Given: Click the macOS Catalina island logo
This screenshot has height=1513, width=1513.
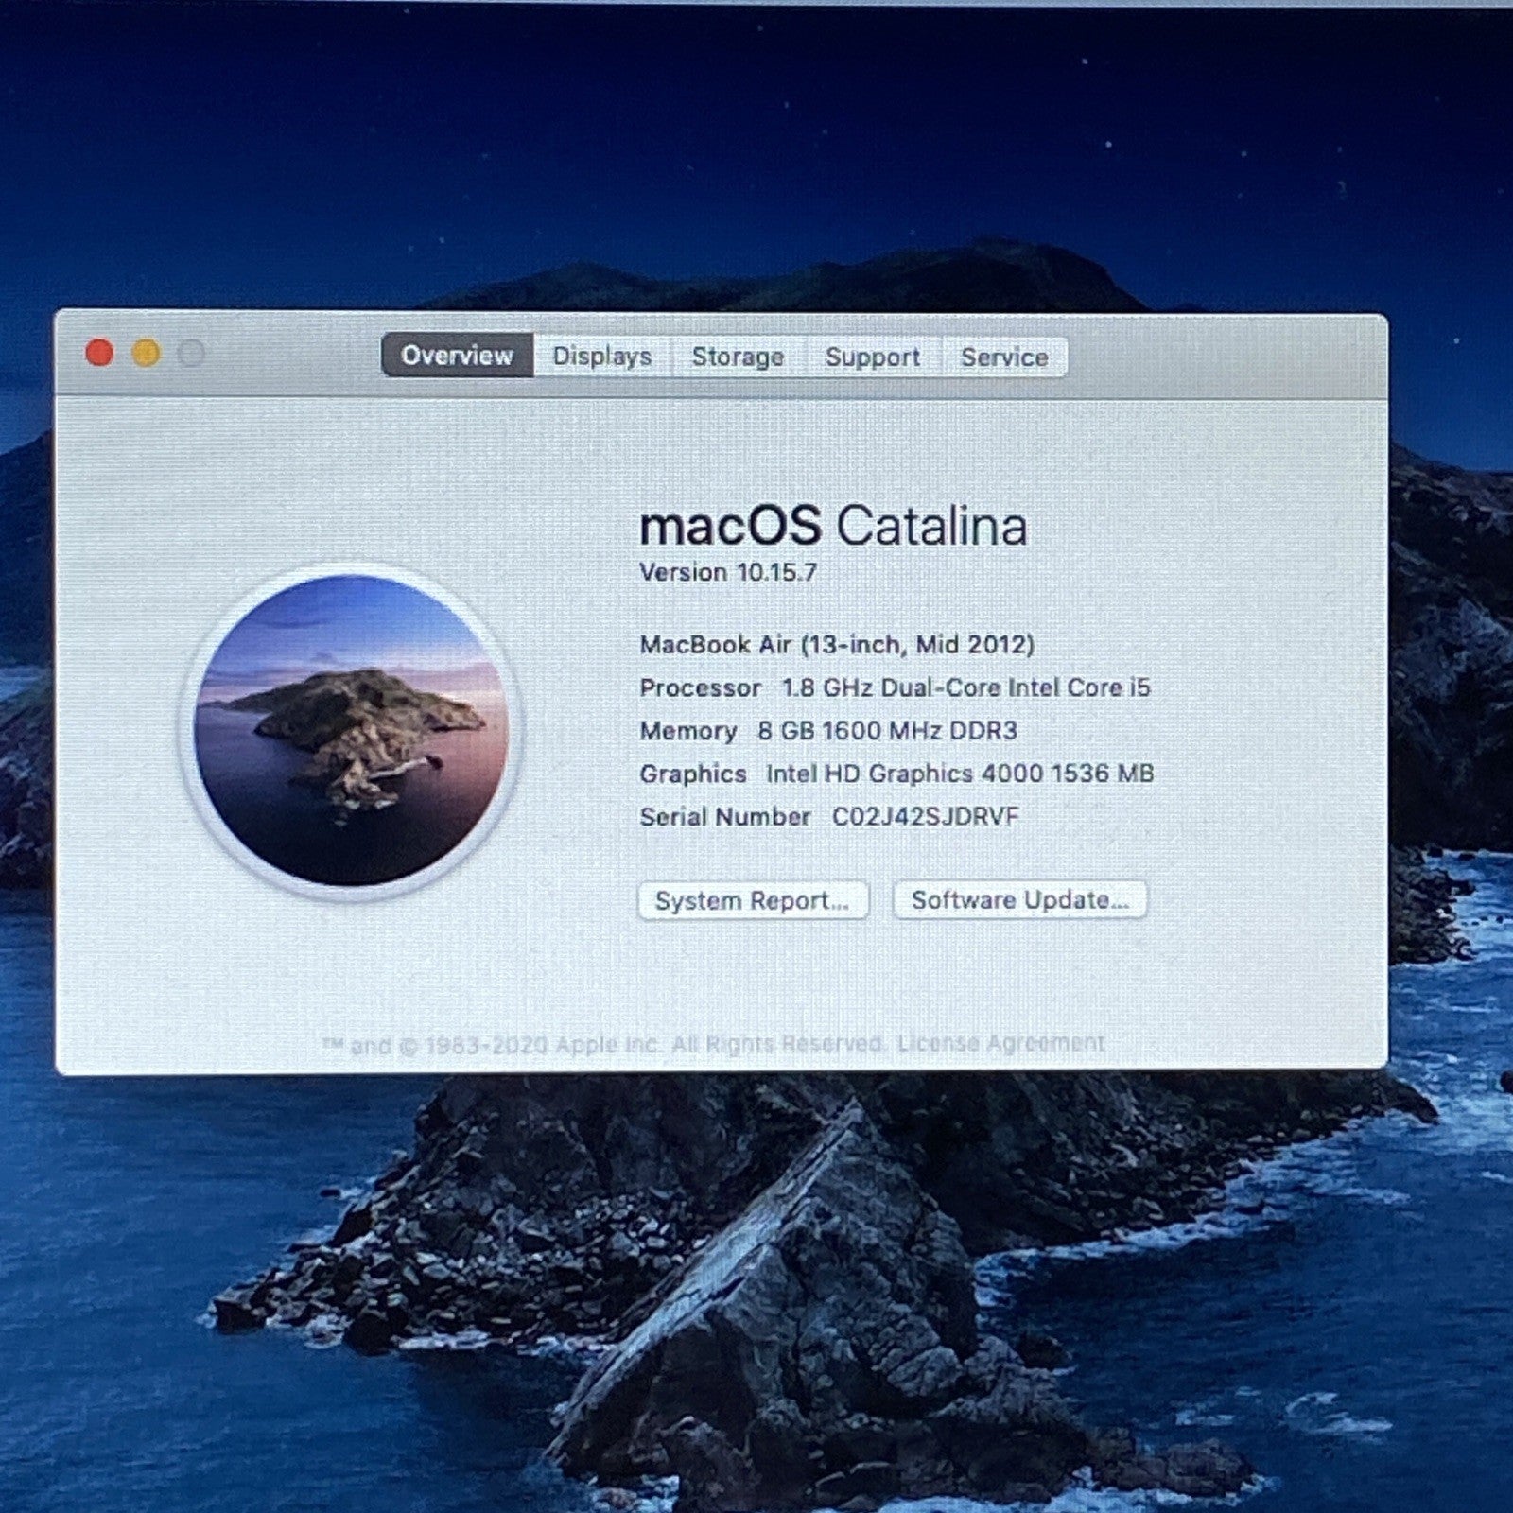Looking at the screenshot, I should coord(351,730).
